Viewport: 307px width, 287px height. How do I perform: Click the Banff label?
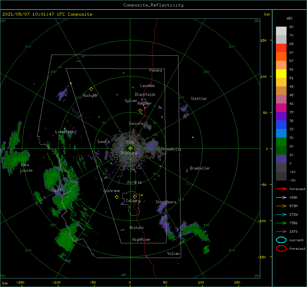pyautogui.click(x=56, y=190)
